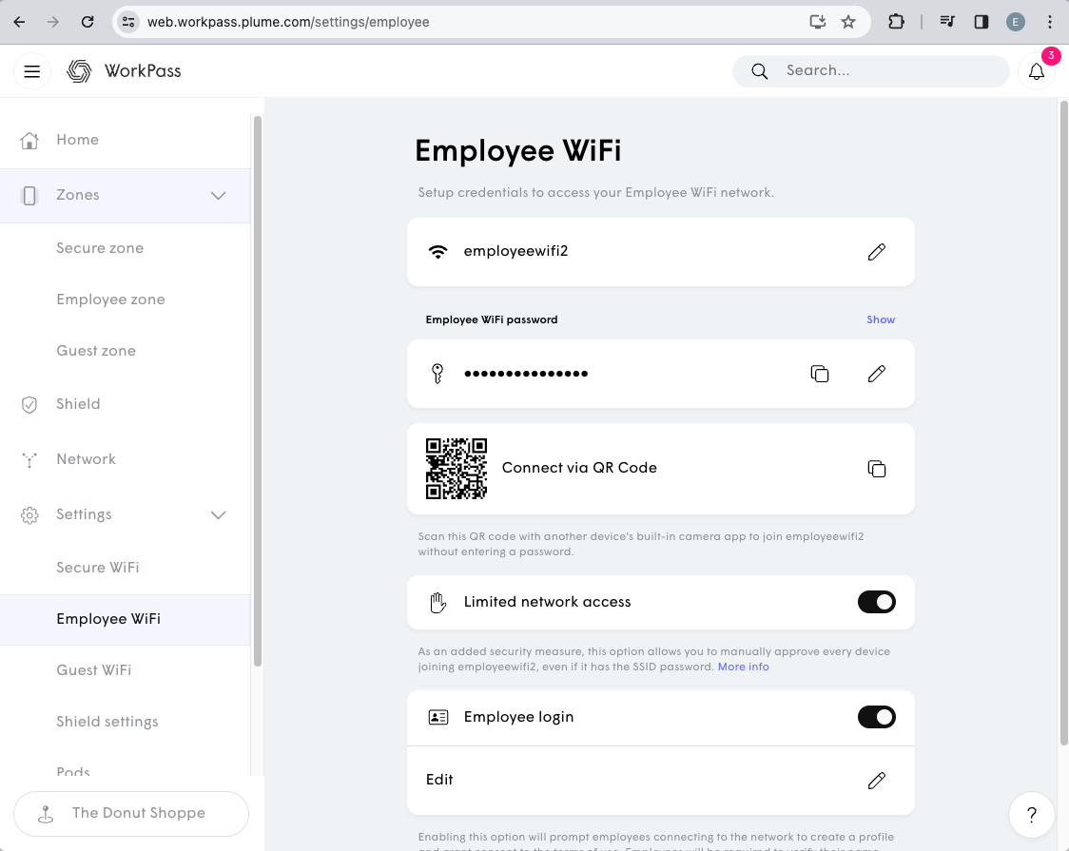The image size is (1069, 851).
Task: Open Chrome three-dot menu
Action: pyautogui.click(x=1050, y=22)
